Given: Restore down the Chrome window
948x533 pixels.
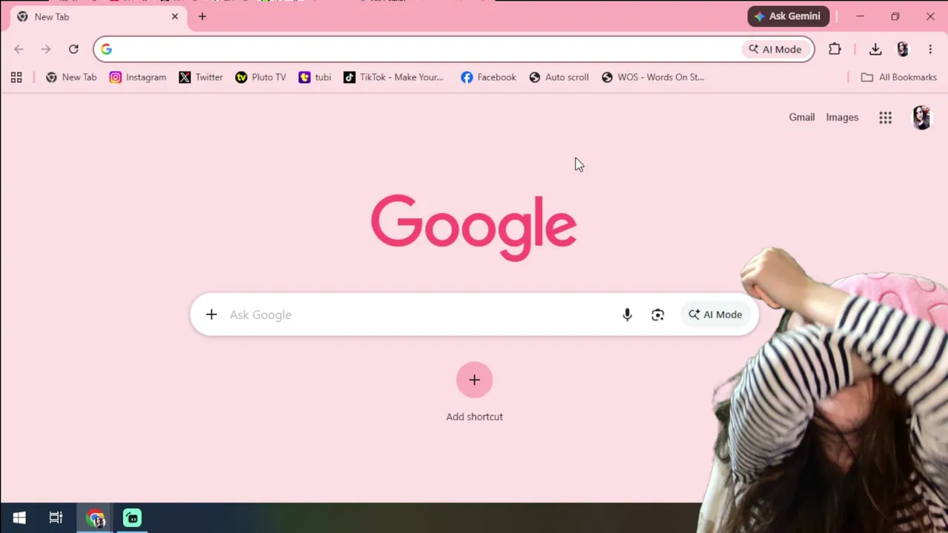Looking at the screenshot, I should 895,16.
